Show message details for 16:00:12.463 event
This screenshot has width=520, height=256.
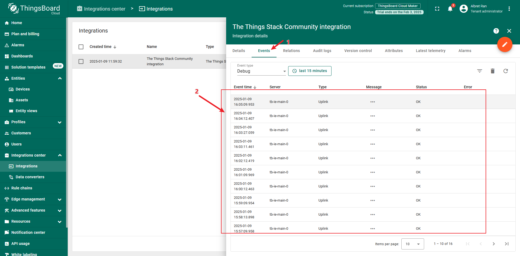[373, 186]
